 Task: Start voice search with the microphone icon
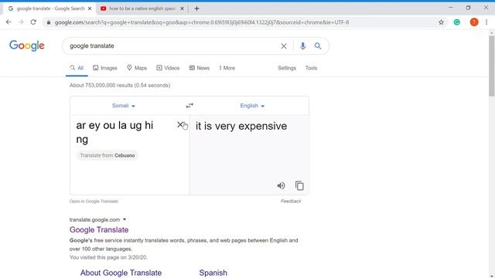tap(302, 46)
